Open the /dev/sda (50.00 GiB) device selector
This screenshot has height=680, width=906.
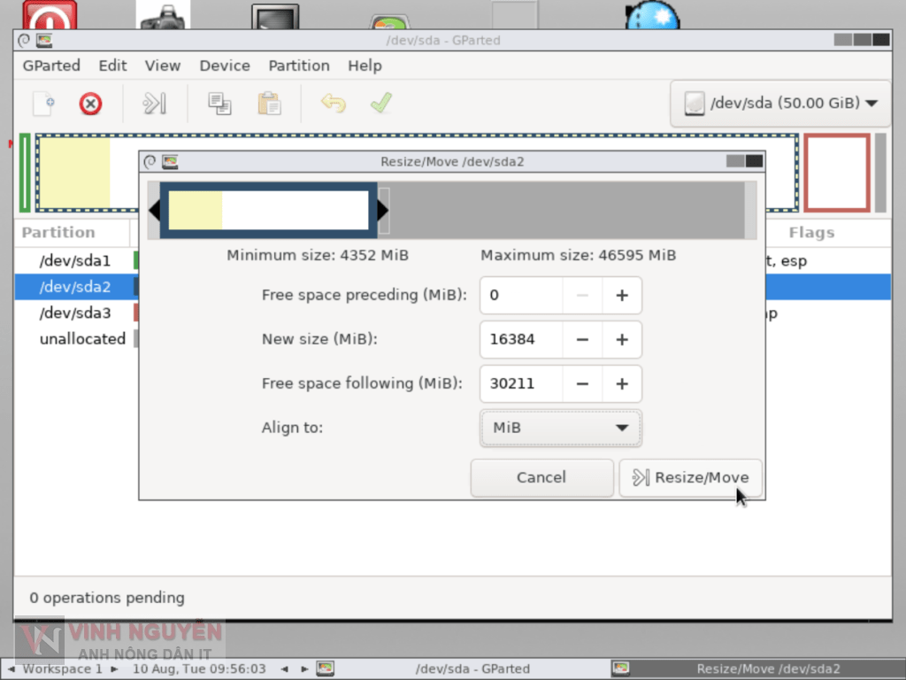coord(779,103)
